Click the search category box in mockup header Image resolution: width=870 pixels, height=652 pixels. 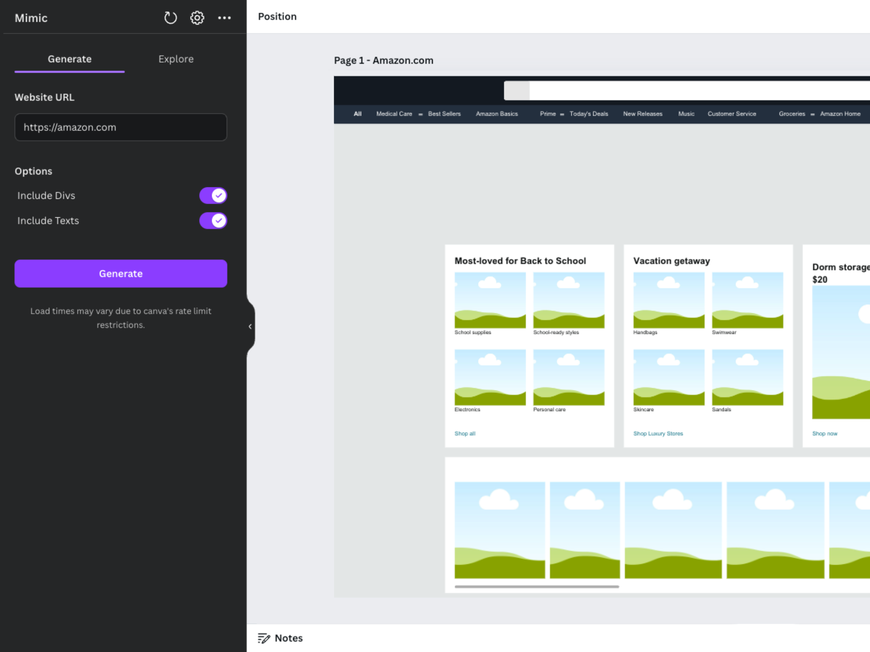pos(517,91)
